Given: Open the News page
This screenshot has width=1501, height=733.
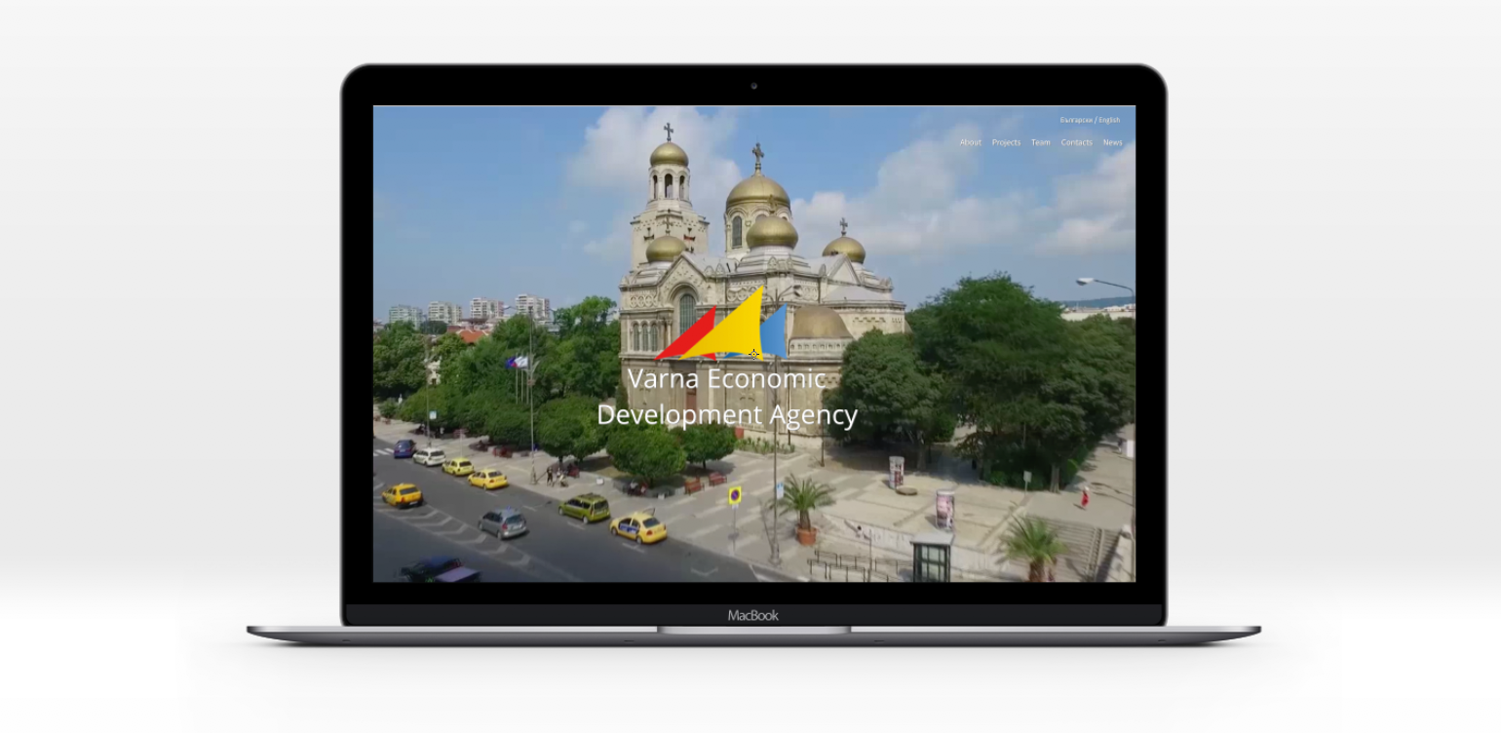Looking at the screenshot, I should coord(1112,142).
